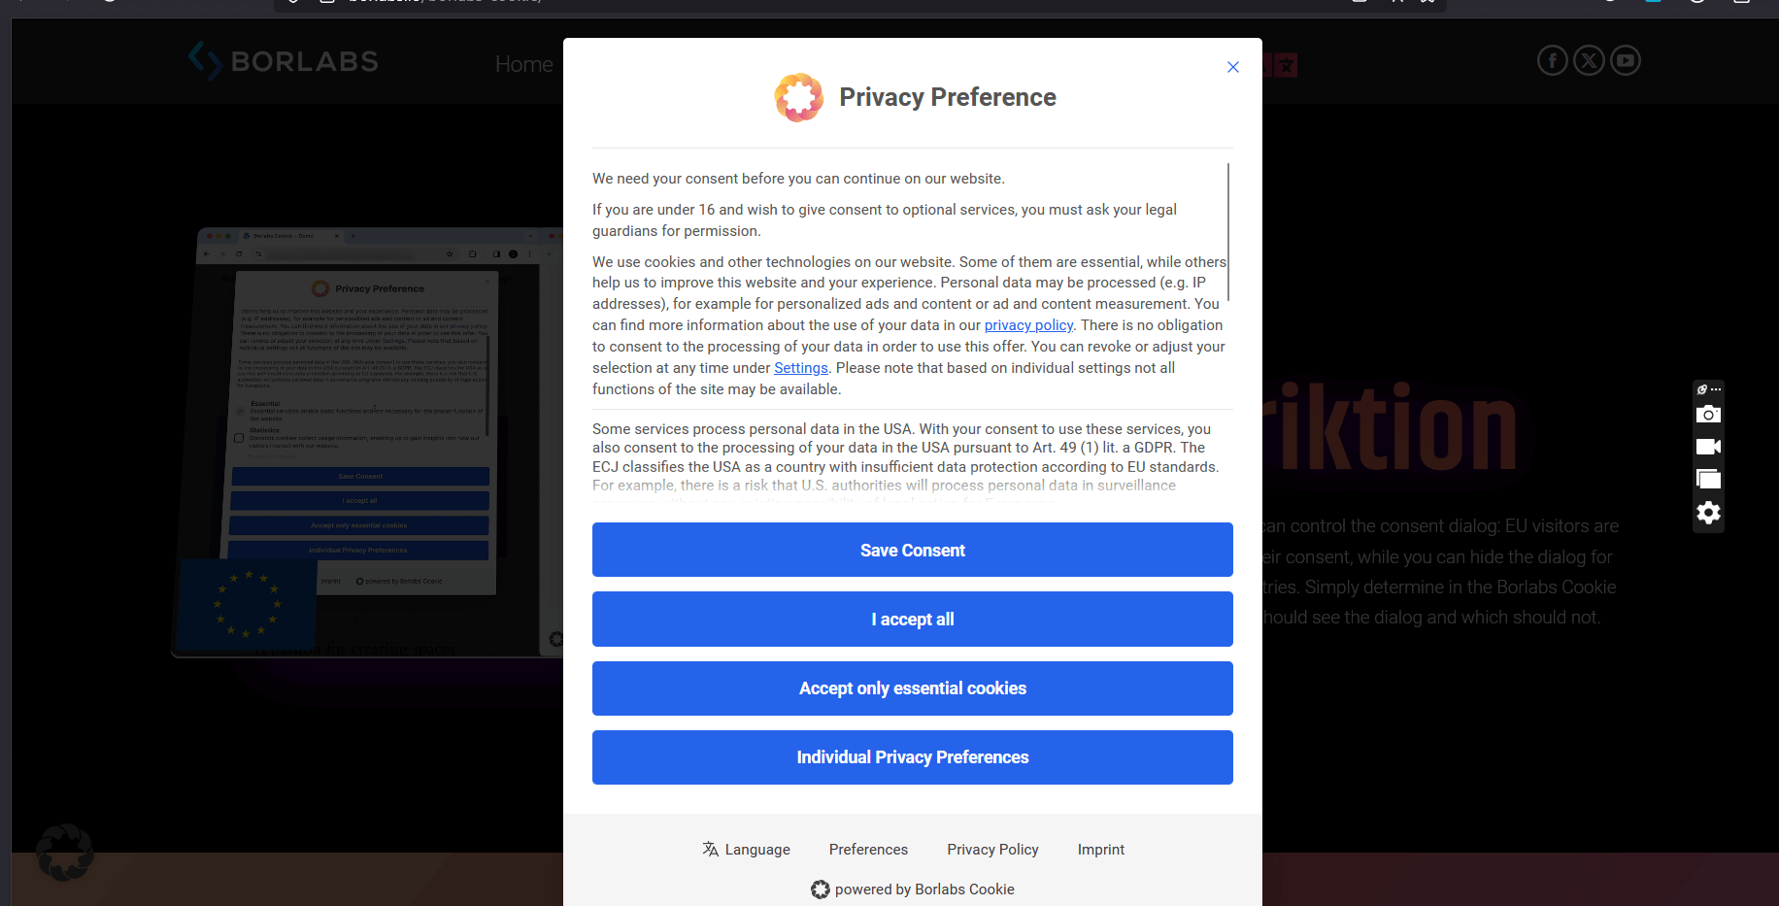The image size is (1779, 906).
Task: Click the Settings link in the consent text
Action: point(800,368)
